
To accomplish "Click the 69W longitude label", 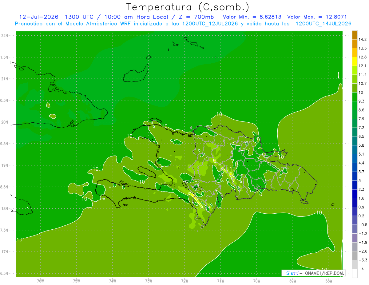I will [293, 281].
